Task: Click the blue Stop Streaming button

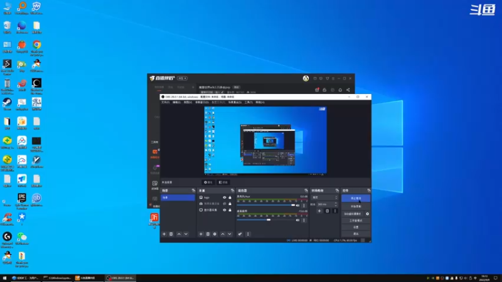Action: click(356, 198)
